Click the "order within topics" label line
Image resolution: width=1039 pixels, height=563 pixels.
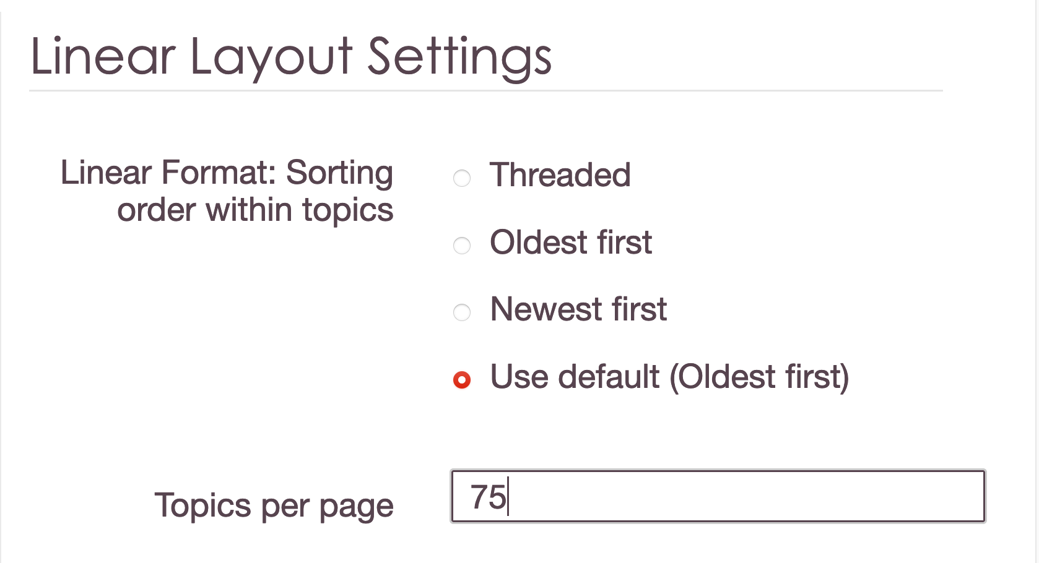tap(255, 210)
